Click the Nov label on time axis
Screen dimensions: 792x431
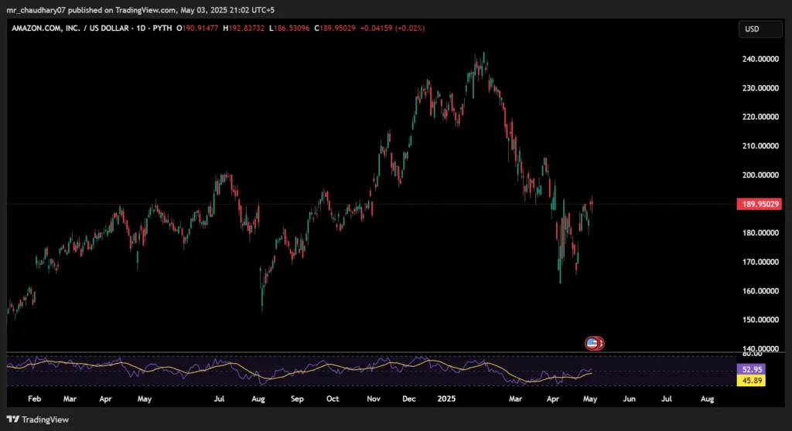(374, 399)
